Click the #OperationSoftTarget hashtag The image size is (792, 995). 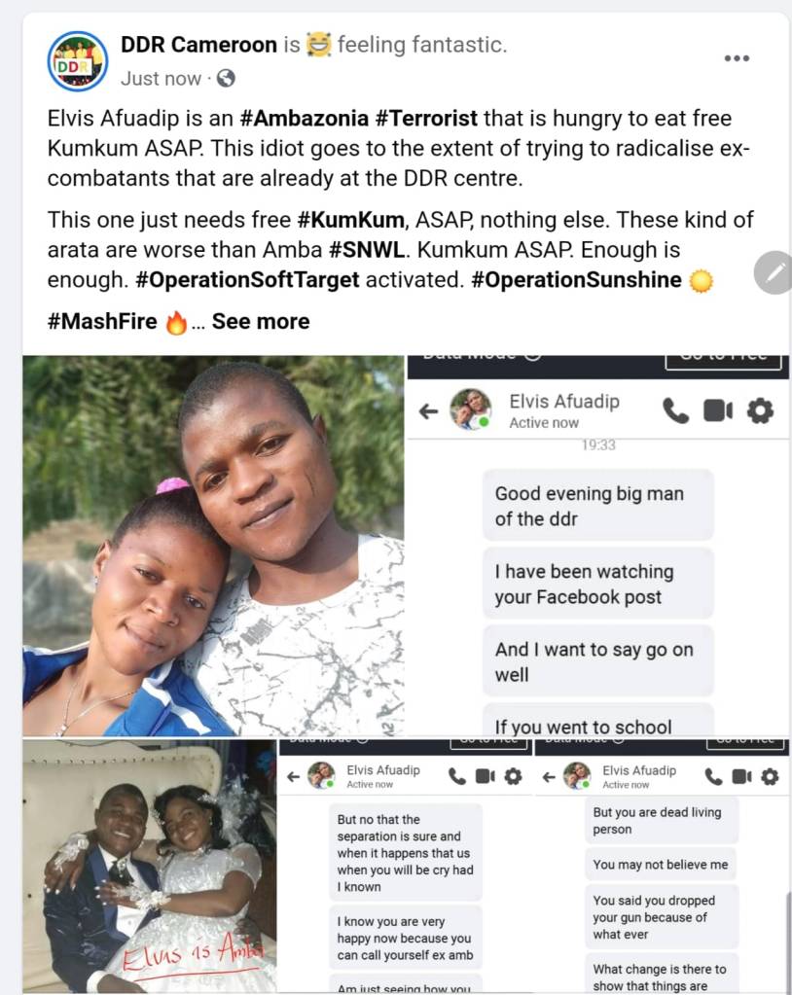click(x=247, y=280)
